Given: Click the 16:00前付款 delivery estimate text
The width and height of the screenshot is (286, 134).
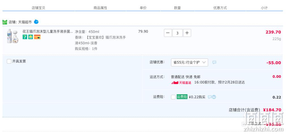Looking at the screenshot, I should pyautogui.click(x=219, y=82).
